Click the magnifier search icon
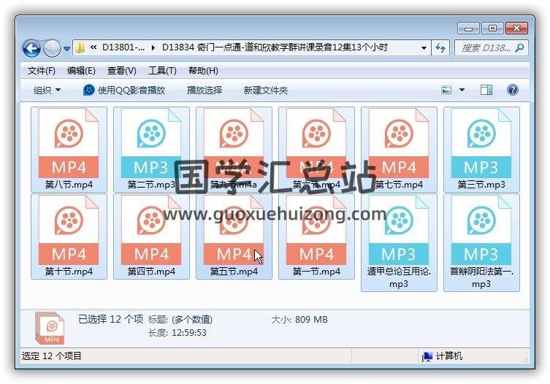This screenshot has width=550, height=384. tap(520, 47)
